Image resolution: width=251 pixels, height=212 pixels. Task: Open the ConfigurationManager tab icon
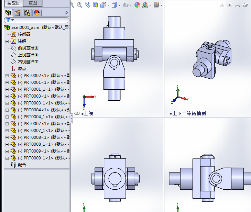[x=27, y=13]
